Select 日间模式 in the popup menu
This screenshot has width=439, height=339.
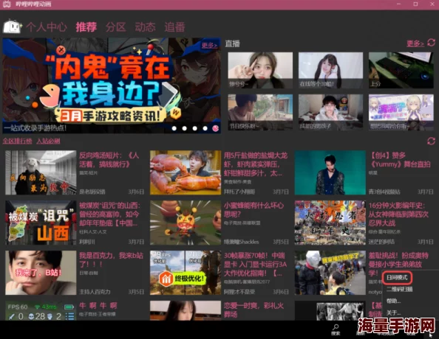397,278
